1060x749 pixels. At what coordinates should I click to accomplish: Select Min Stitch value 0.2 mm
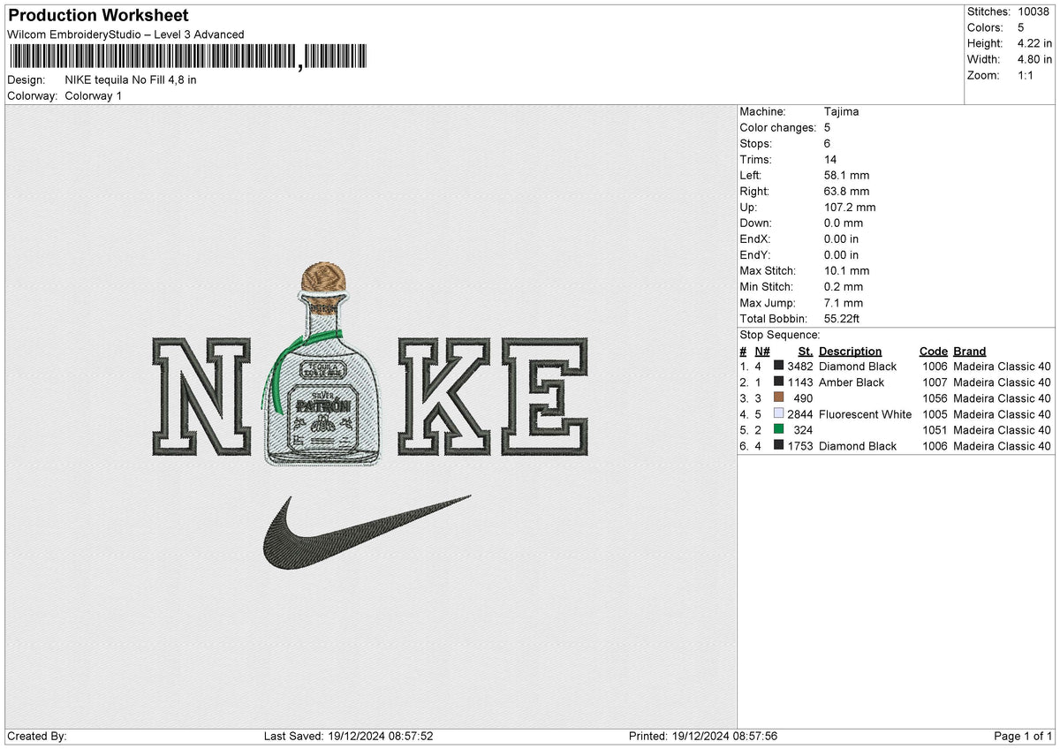tap(843, 286)
